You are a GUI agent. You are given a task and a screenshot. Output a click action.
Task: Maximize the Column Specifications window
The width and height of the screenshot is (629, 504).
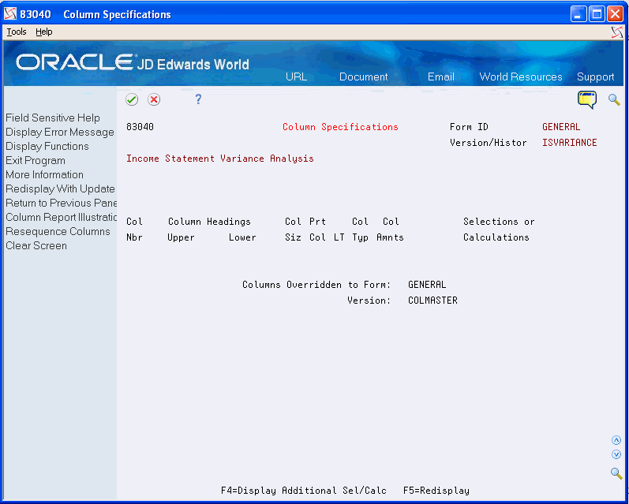(597, 14)
